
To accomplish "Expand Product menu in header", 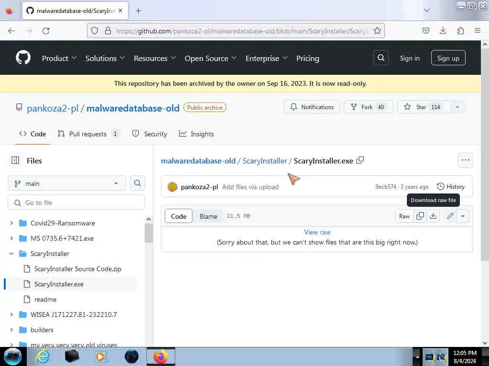I will (x=59, y=58).
